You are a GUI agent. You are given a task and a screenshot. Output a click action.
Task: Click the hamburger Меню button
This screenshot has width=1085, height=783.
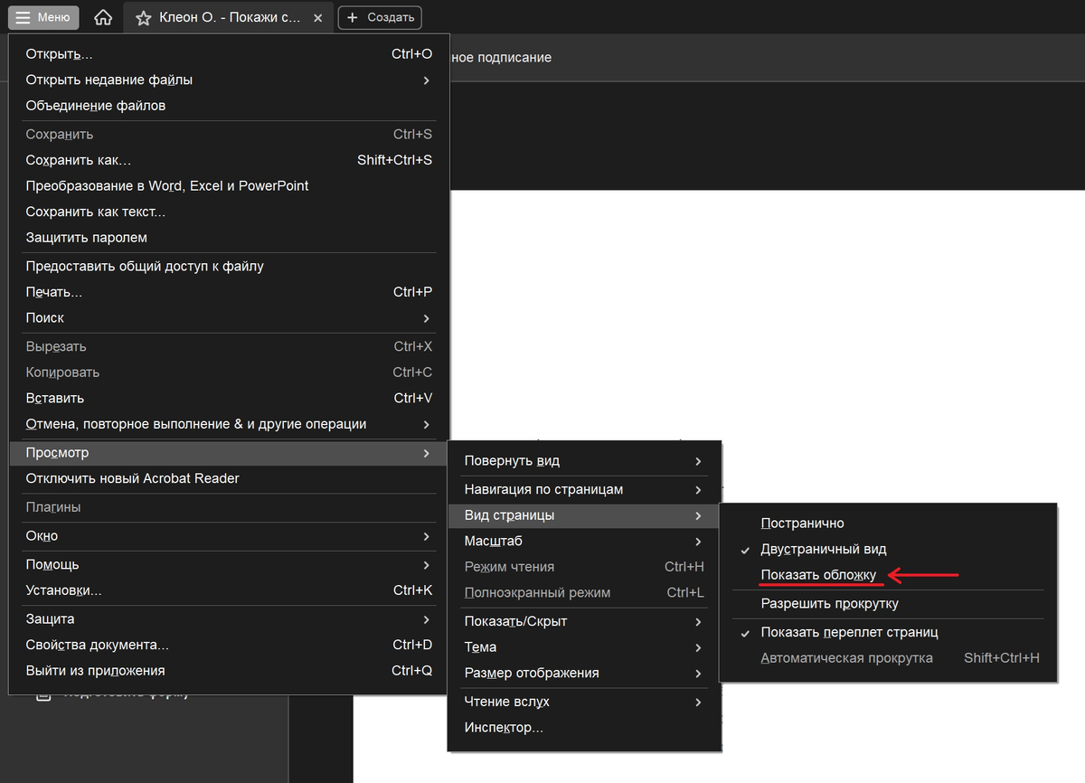tap(43, 17)
